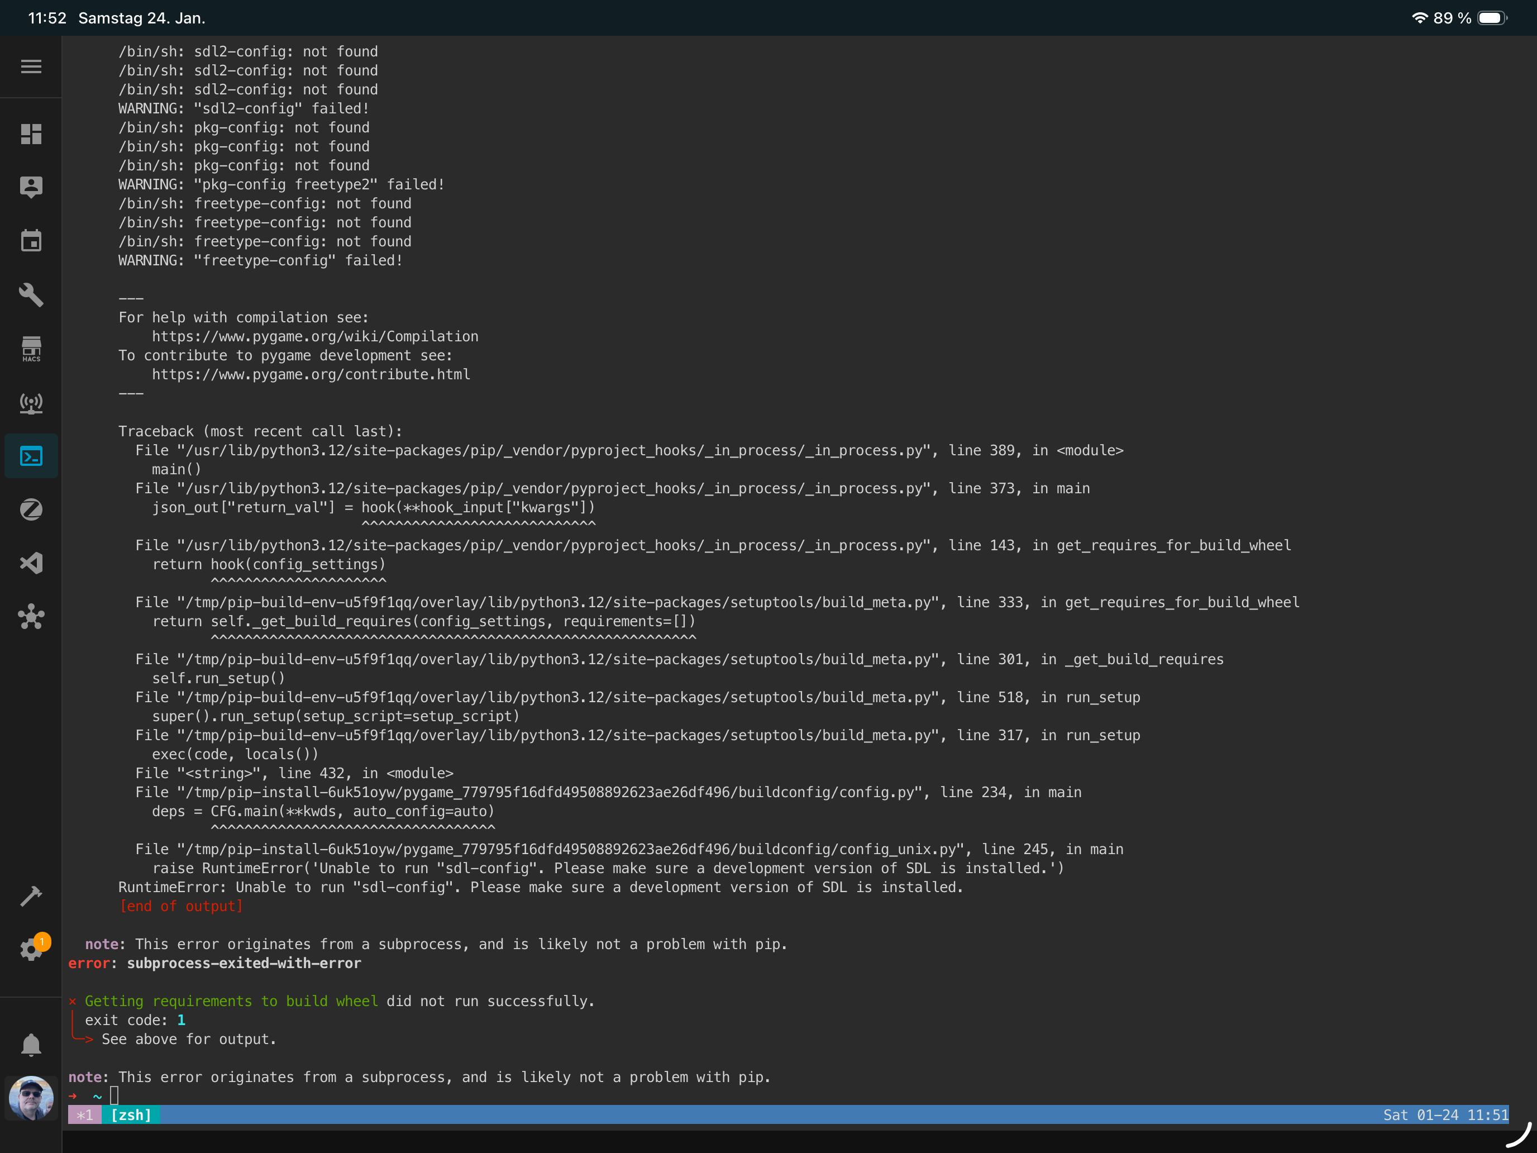Open the pygame contribute.html URL

pyautogui.click(x=311, y=375)
